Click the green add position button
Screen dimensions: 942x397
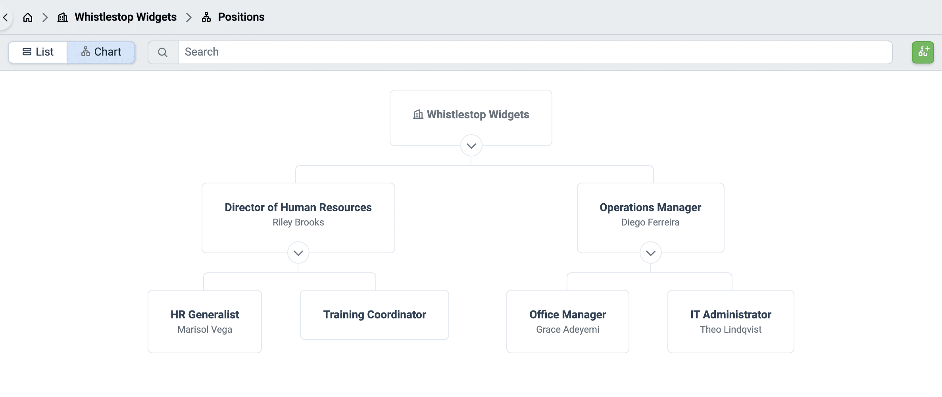(x=923, y=52)
